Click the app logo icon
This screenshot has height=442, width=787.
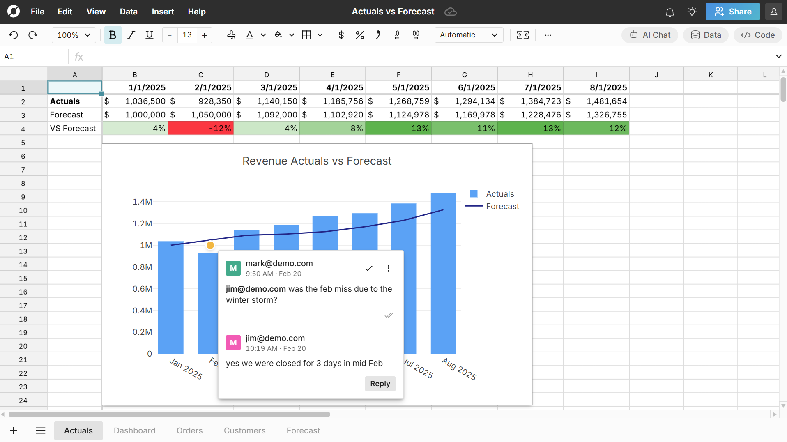tap(13, 12)
